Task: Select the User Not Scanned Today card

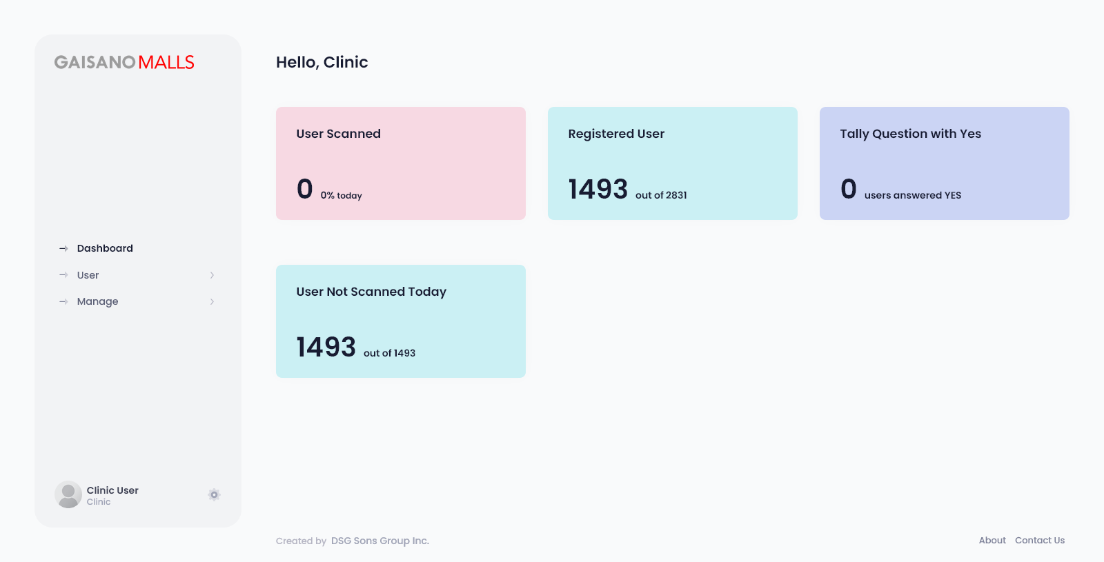Action: (401, 321)
